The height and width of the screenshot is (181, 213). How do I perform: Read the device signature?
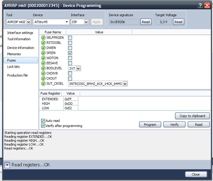[x=146, y=22]
